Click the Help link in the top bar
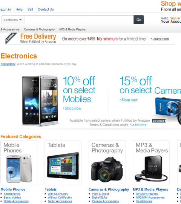Image resolution: width=181 pixels, height=204 pixels. (x=19, y=9)
